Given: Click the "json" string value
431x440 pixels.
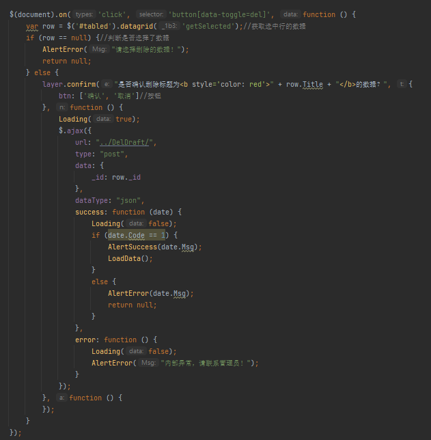Looking at the screenshot, I should [x=128, y=201].
